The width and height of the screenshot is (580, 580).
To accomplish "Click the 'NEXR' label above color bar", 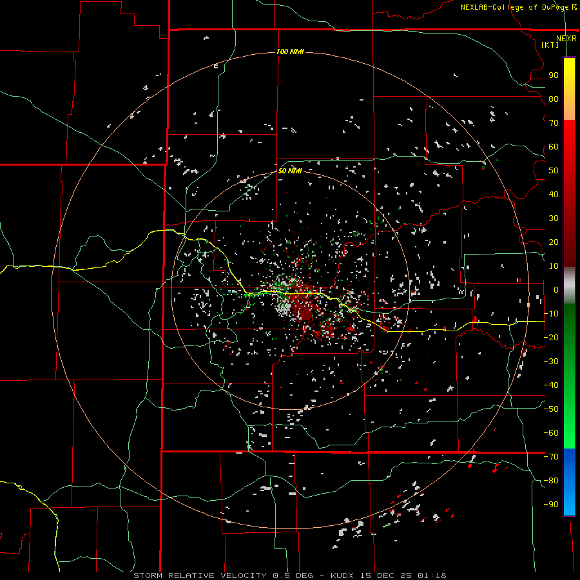I will coord(566,39).
